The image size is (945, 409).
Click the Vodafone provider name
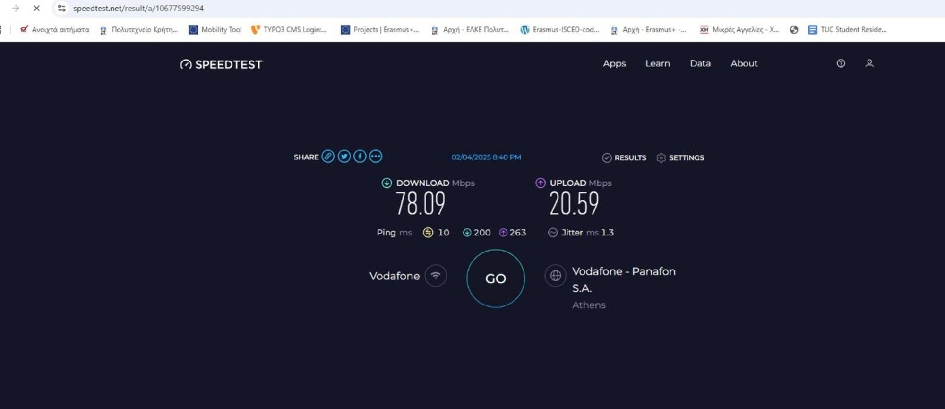pyautogui.click(x=394, y=276)
